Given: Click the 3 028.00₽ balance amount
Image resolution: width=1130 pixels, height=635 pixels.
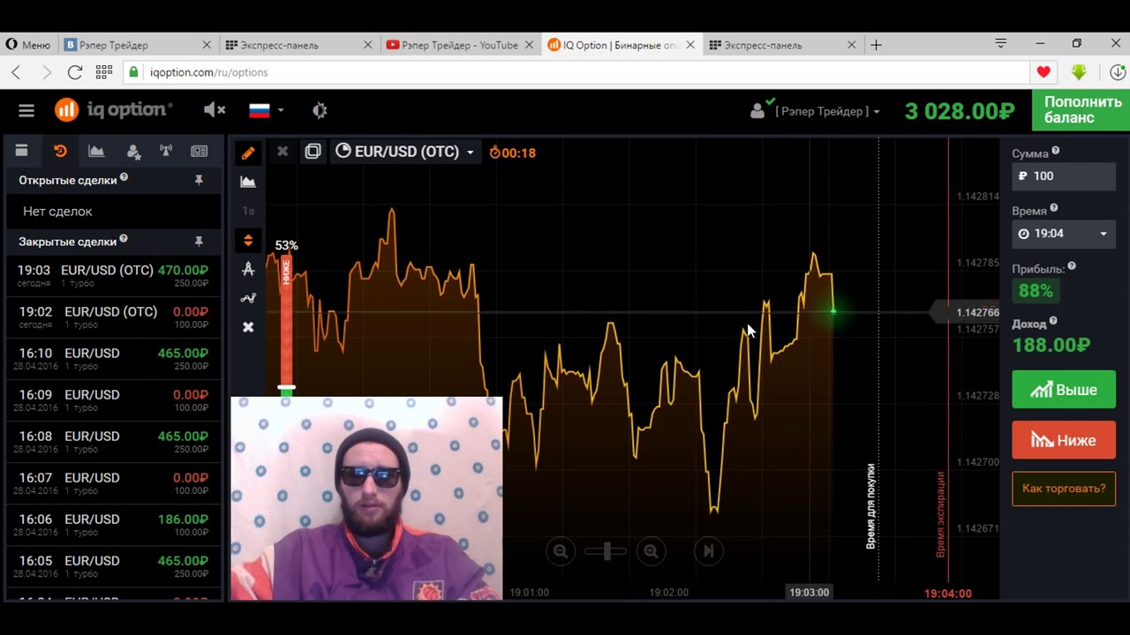Looking at the screenshot, I should tap(960, 111).
